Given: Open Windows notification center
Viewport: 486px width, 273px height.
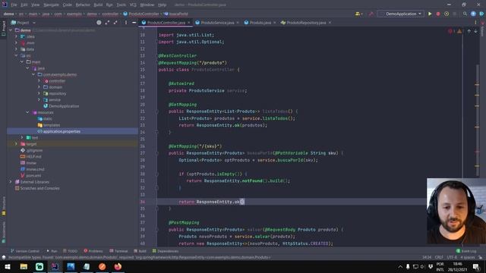Looking at the screenshot, I should (x=476, y=266).
